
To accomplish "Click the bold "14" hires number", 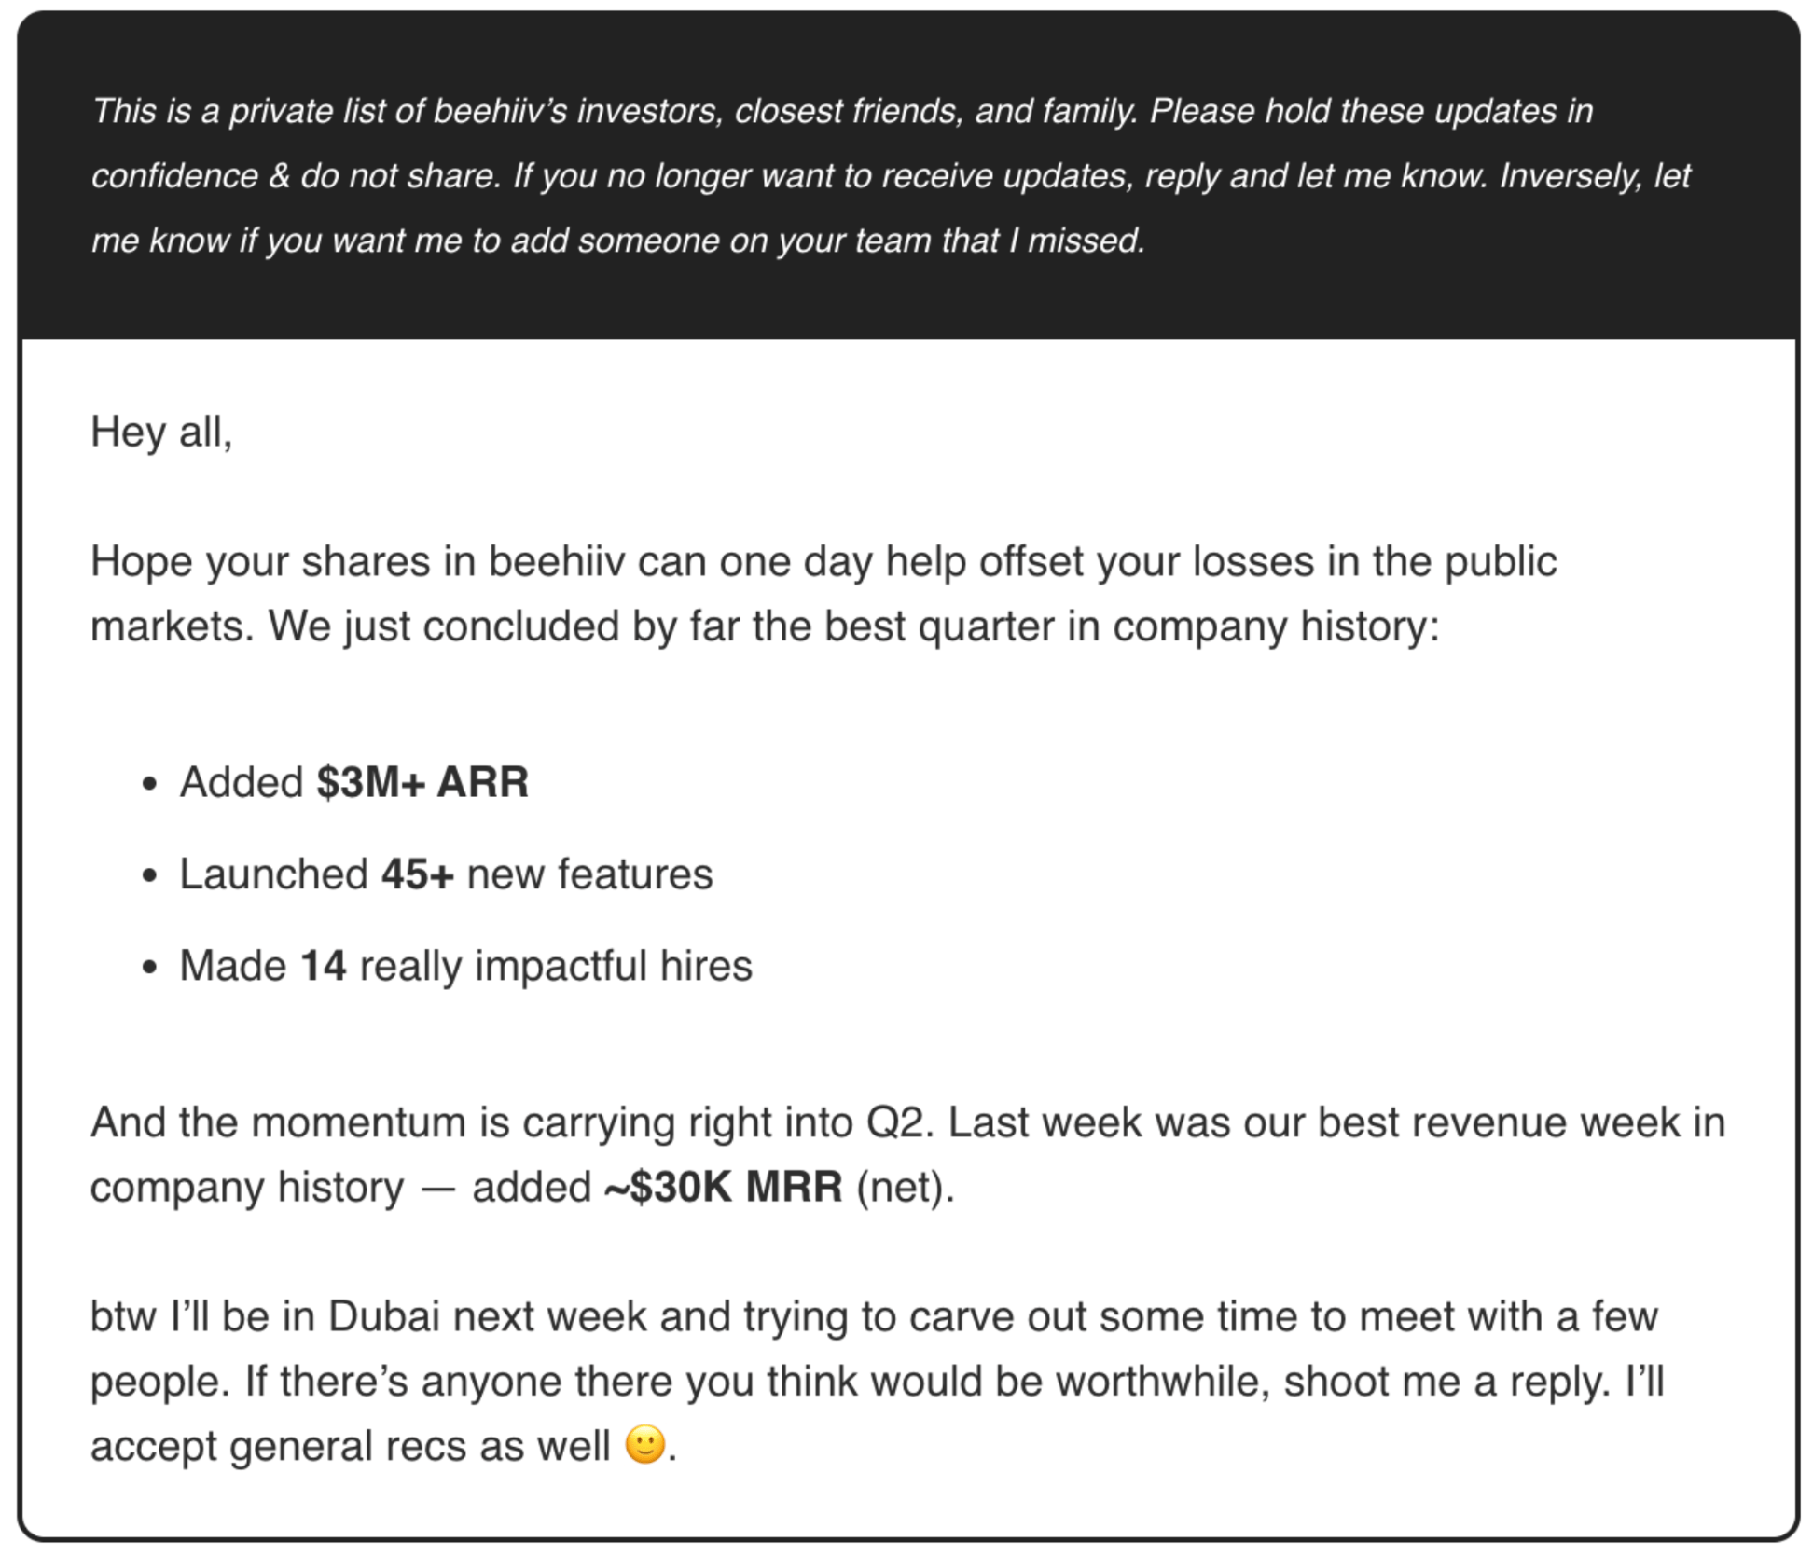I will pos(323,966).
